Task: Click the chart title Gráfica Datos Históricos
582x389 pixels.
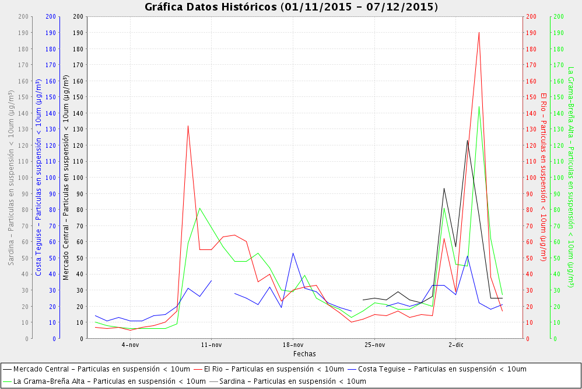Action: click(x=291, y=7)
